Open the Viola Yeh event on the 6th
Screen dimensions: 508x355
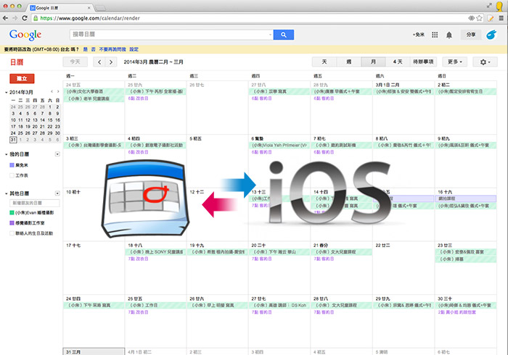point(279,145)
